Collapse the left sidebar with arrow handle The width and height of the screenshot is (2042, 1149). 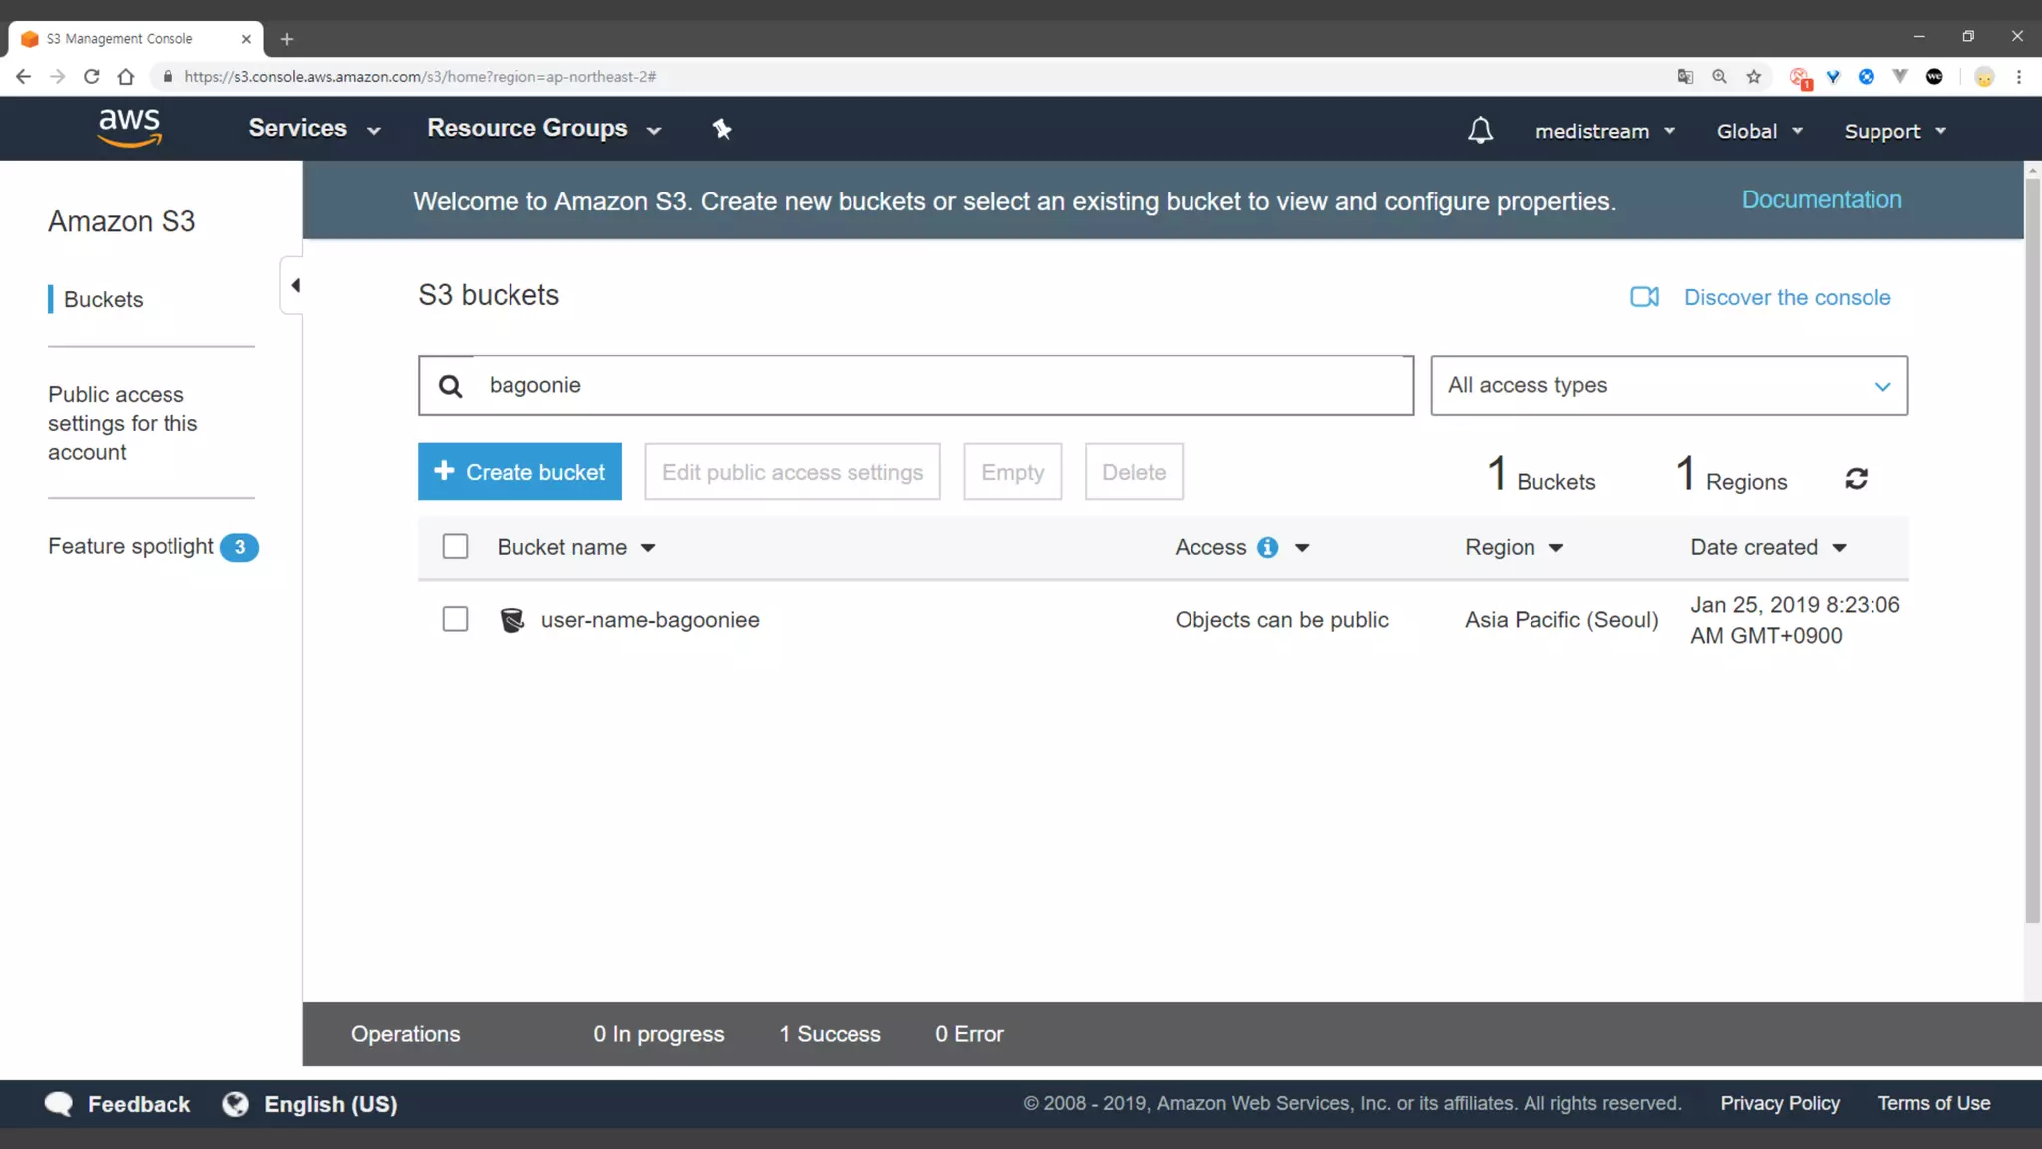294,286
